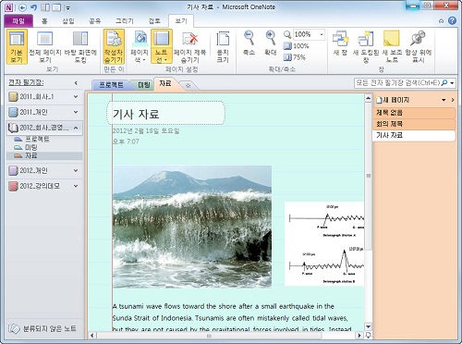
Task: Click the back arrow in quick access toolbar
Action: tap(22, 7)
